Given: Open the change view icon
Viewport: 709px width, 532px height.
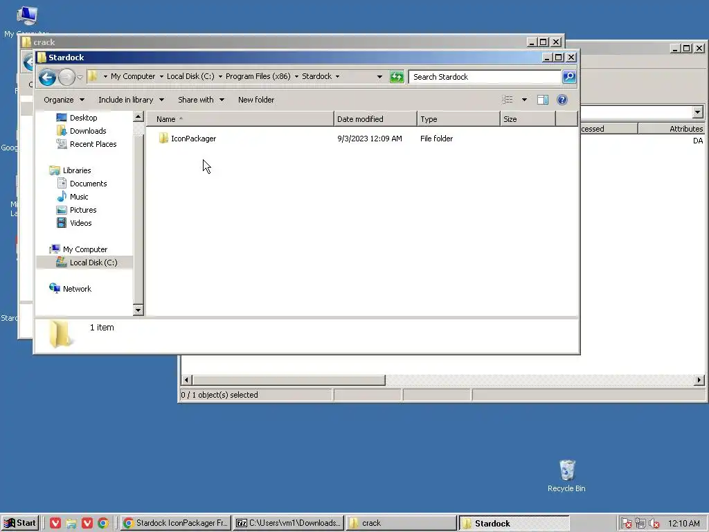Looking at the screenshot, I should (x=508, y=100).
